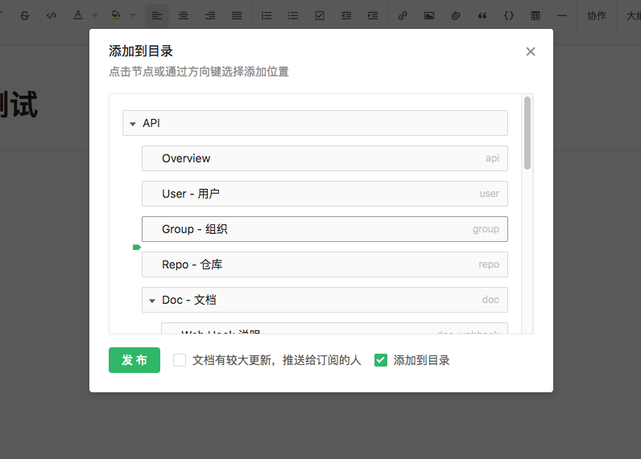The width and height of the screenshot is (641, 459).
Task: Collapse the API tree node
Action: pyautogui.click(x=133, y=124)
